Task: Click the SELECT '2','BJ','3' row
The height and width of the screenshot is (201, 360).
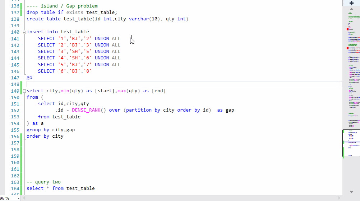Action: [79, 45]
